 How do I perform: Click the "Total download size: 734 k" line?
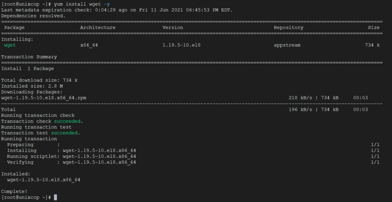coord(39,80)
